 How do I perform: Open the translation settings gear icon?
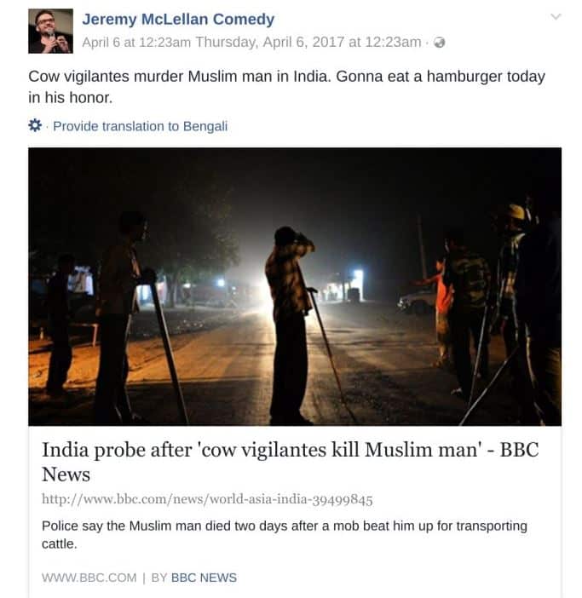point(35,125)
